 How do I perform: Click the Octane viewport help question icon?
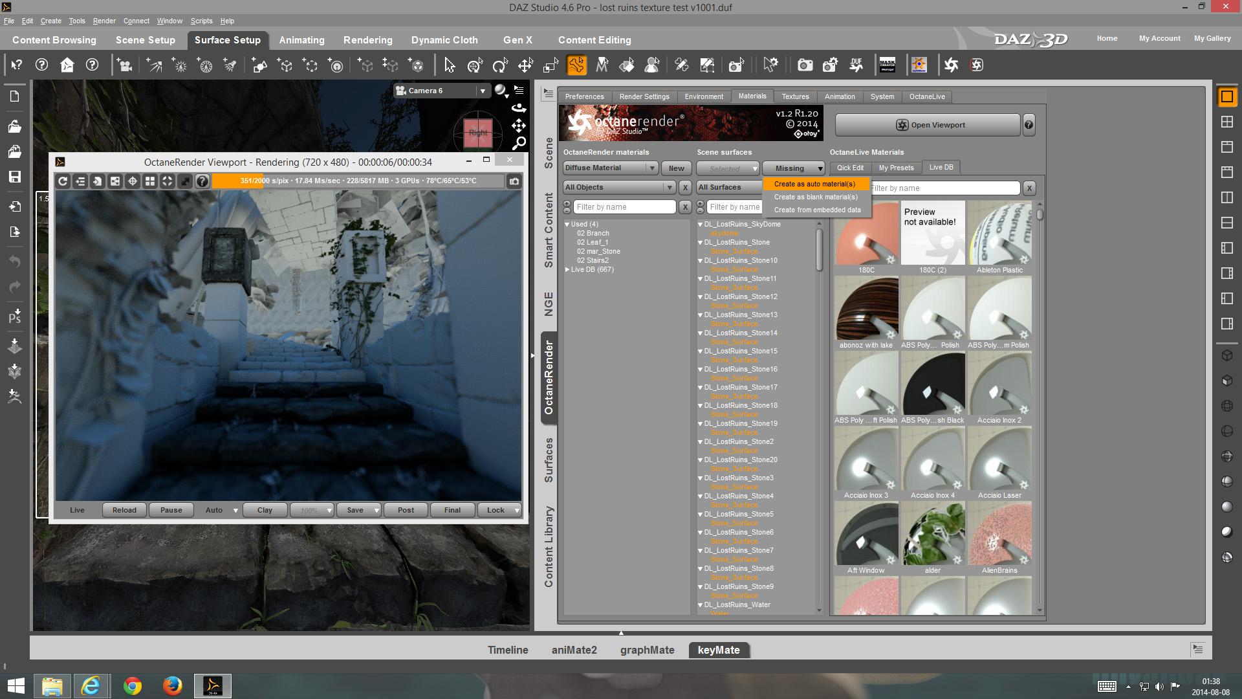coord(202,181)
